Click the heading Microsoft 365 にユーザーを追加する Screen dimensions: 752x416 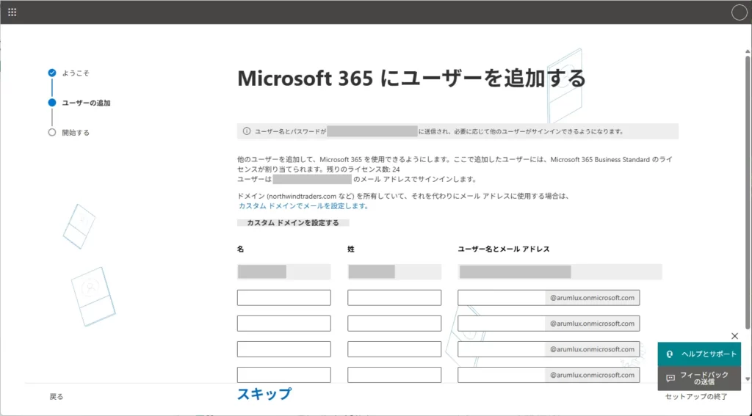(x=411, y=79)
